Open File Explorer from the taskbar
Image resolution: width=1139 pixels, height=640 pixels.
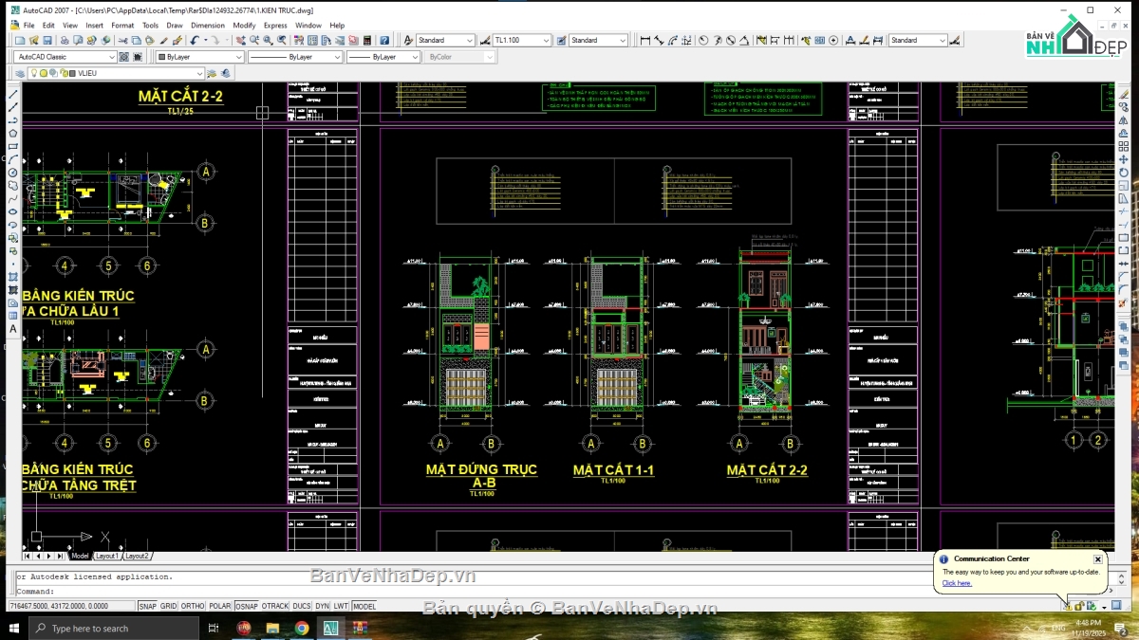coord(272,628)
